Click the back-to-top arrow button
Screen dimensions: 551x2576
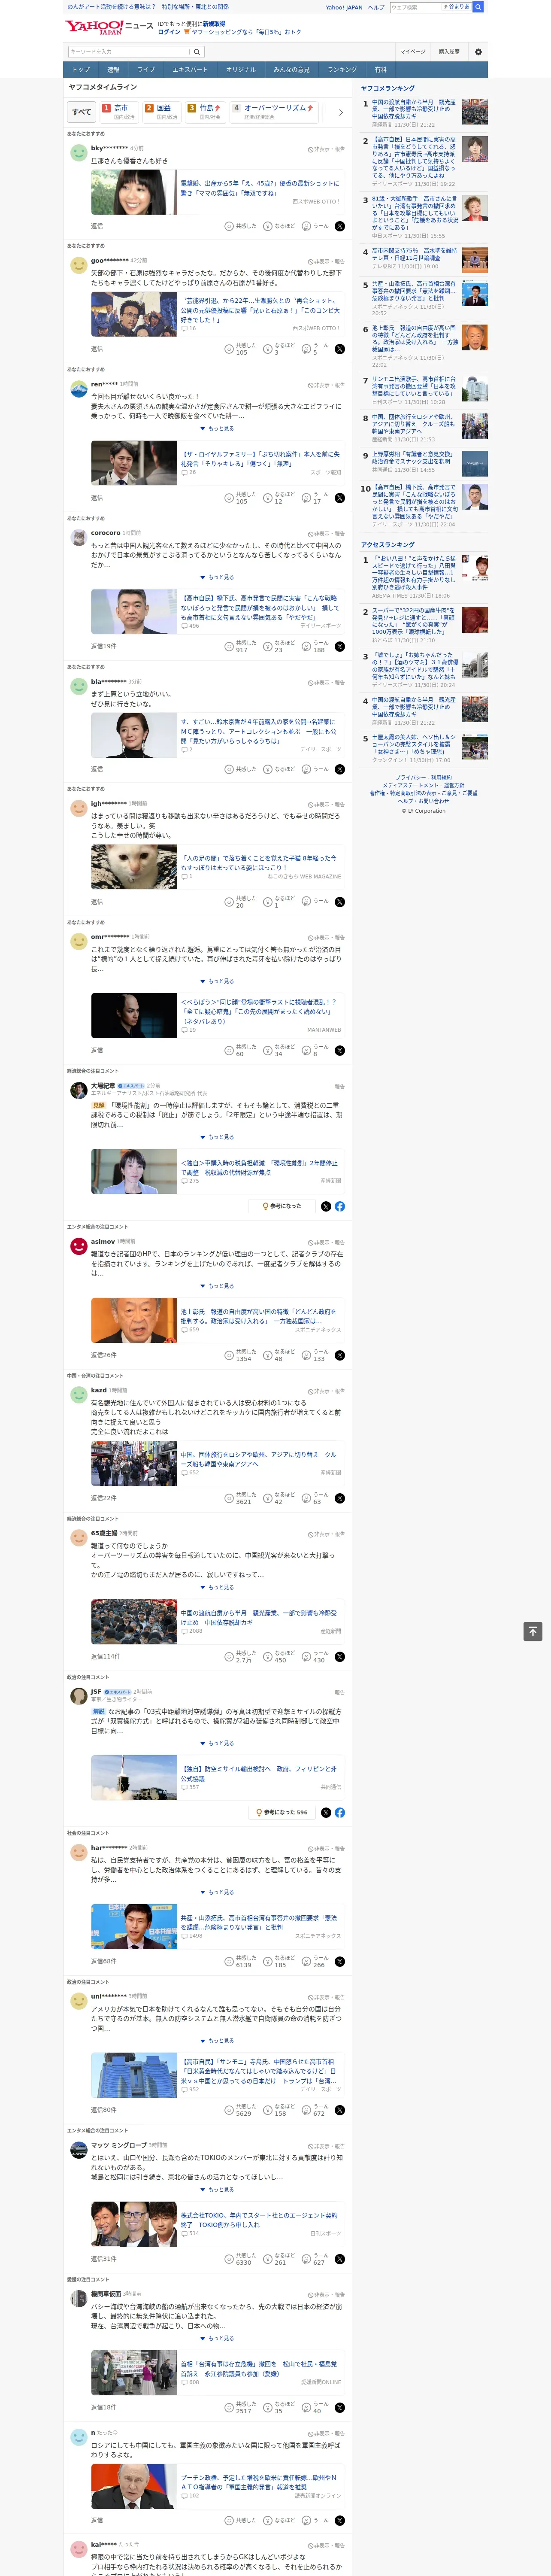(x=533, y=1631)
